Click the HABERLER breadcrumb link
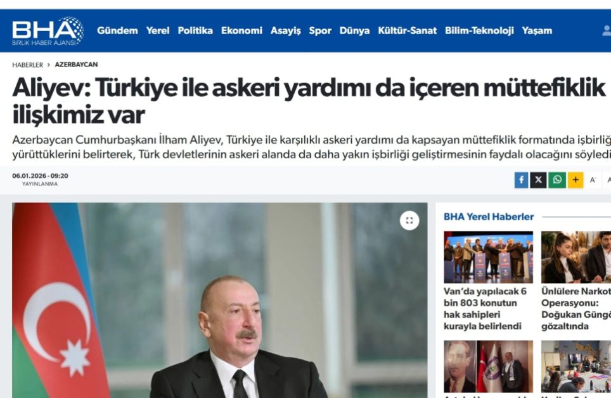Viewport: 611px width, 398px height. (x=28, y=65)
